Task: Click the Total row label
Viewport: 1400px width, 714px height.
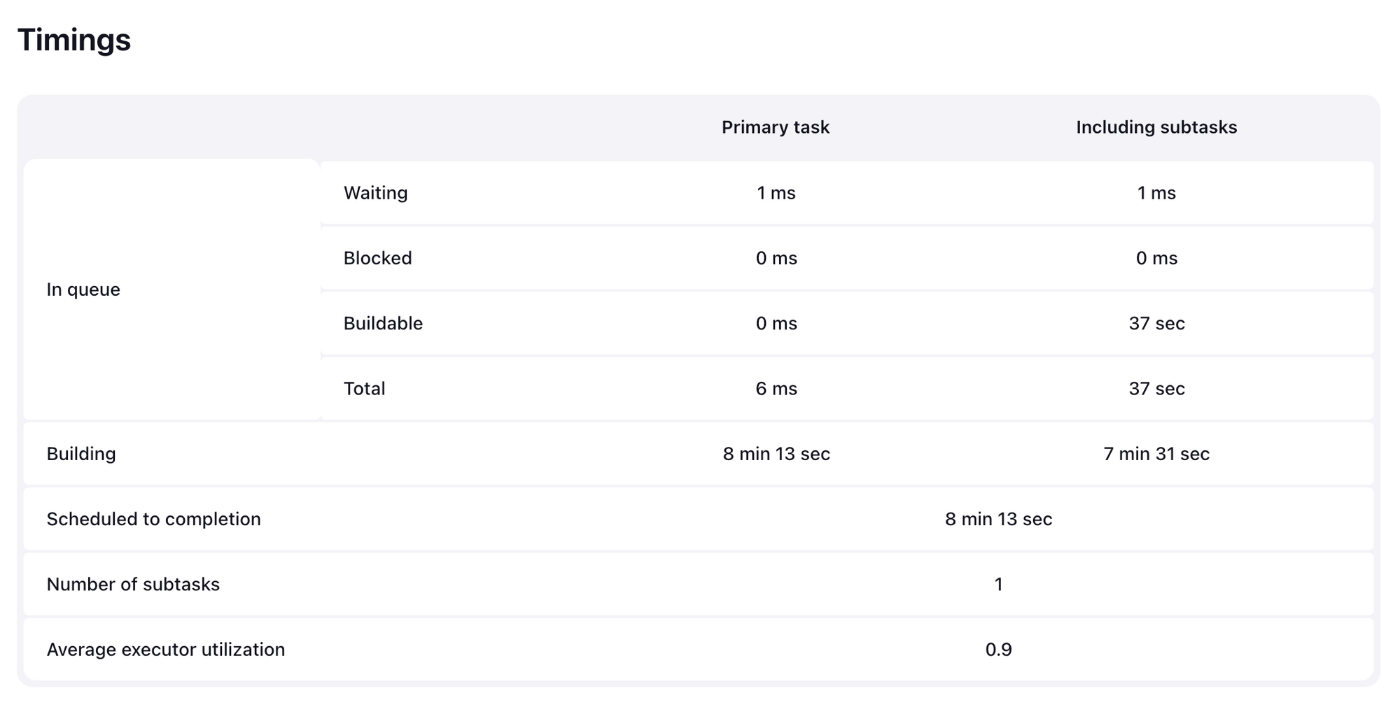Action: pos(364,389)
